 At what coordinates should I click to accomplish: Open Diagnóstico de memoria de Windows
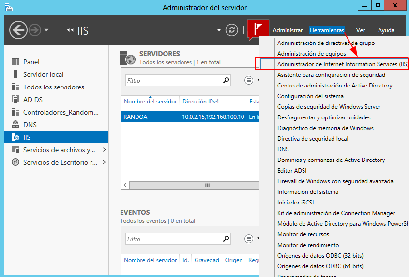[x=325, y=128]
